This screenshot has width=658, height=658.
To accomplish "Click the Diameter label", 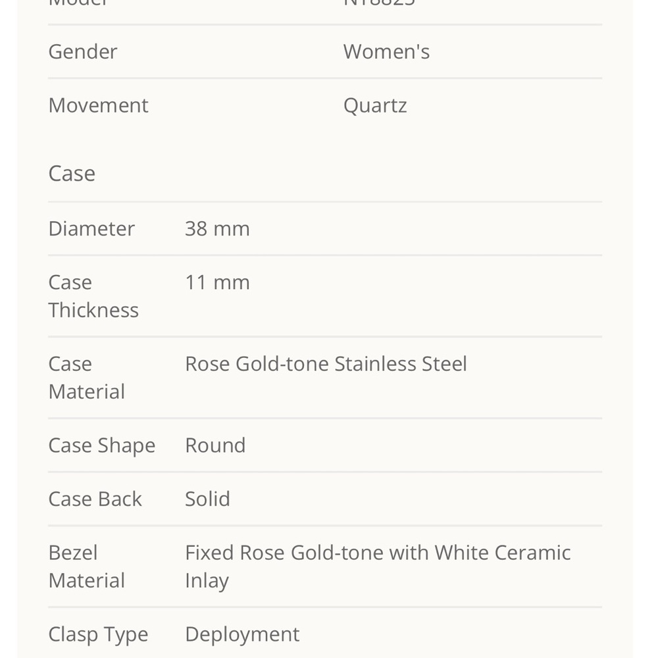I will (x=91, y=229).
